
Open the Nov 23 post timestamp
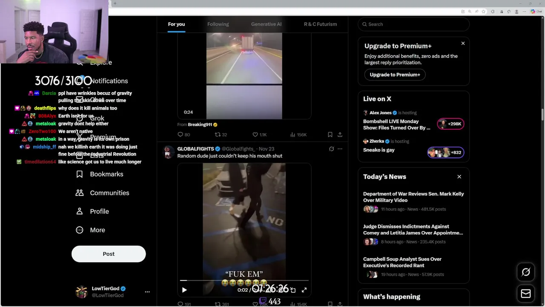click(x=267, y=149)
